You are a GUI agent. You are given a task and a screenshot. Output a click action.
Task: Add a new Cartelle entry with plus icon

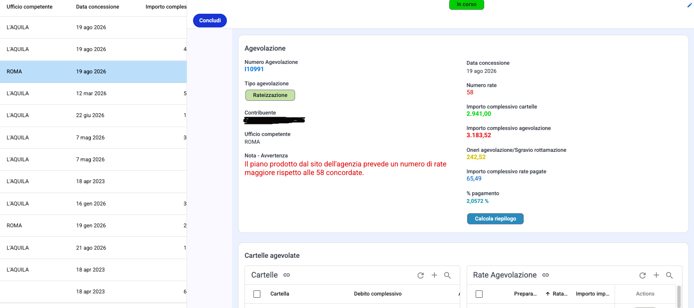pos(434,275)
